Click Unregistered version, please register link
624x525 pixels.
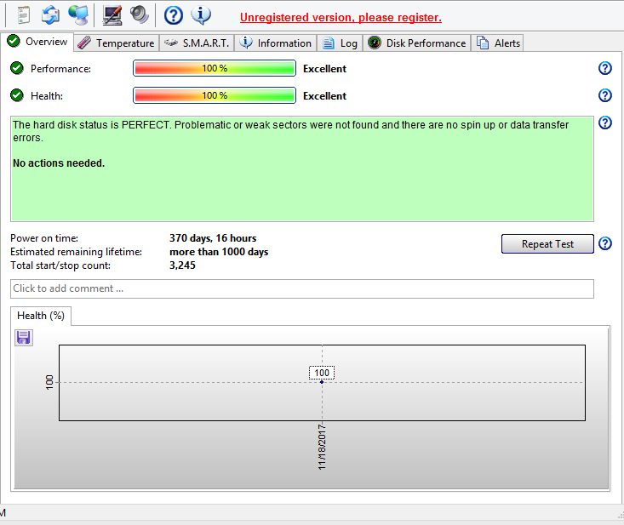tap(341, 18)
